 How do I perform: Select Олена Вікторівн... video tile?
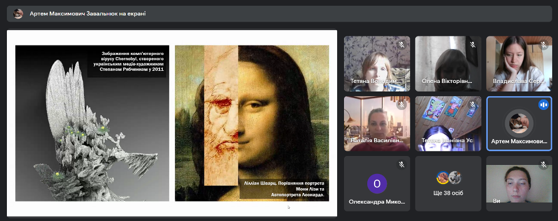pos(448,63)
